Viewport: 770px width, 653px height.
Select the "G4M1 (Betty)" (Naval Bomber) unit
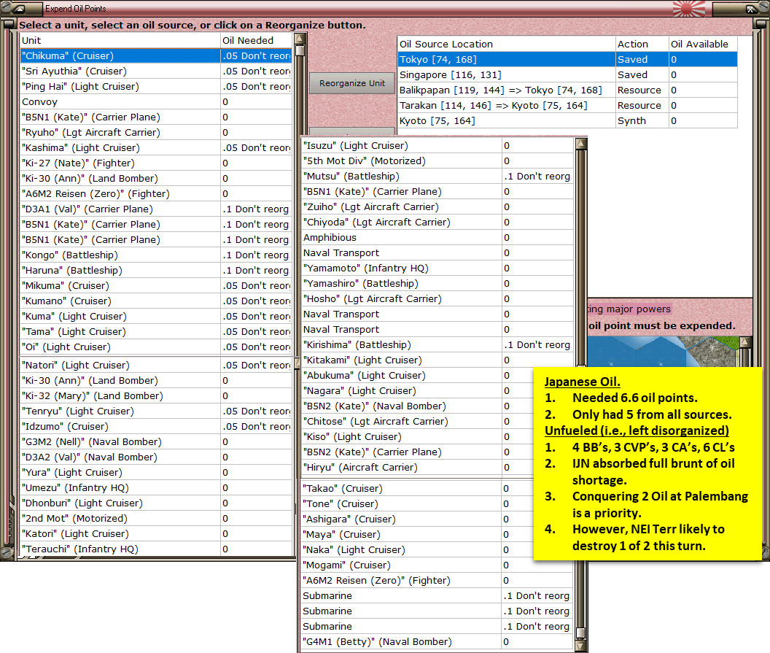tap(437, 642)
